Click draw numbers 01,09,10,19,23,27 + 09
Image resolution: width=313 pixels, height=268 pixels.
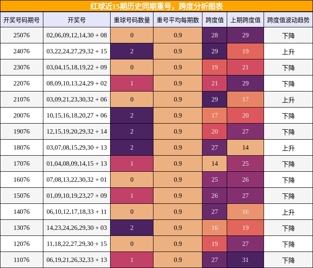tap(77, 196)
